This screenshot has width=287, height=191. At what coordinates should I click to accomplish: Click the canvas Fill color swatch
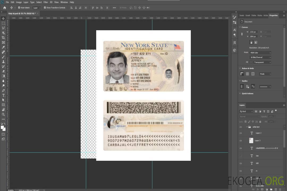251,62
